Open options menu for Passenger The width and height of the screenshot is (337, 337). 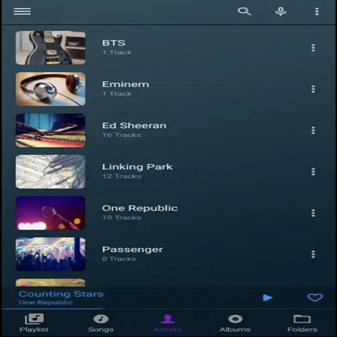pos(313,254)
